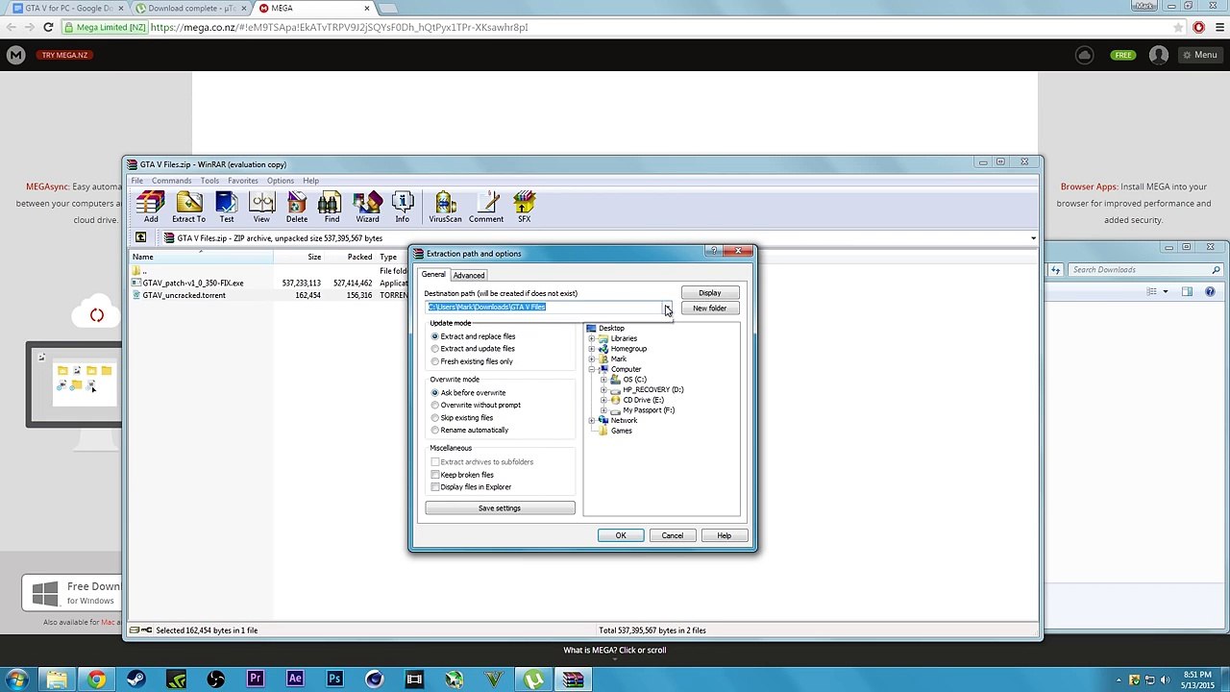The height and width of the screenshot is (692, 1230).
Task: Expand the HP_RECOVERY (D:) drive node
Action: click(603, 390)
